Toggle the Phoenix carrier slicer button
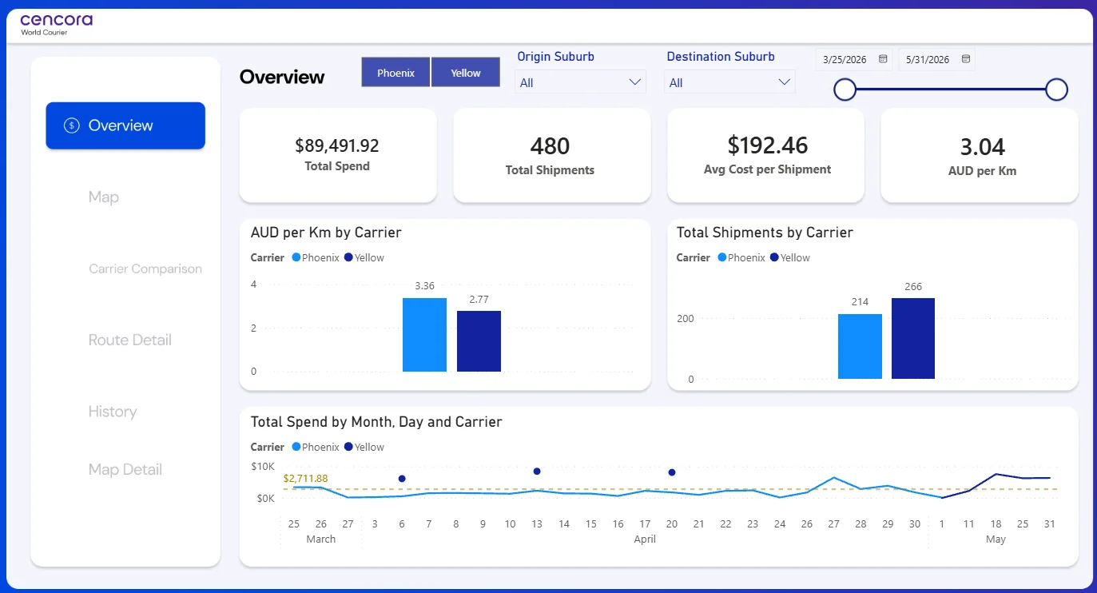The image size is (1097, 593). tap(395, 73)
